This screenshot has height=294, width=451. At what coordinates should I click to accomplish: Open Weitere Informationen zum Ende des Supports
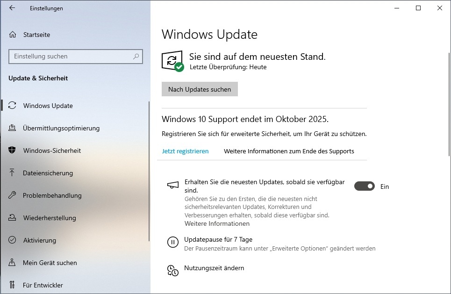289,151
